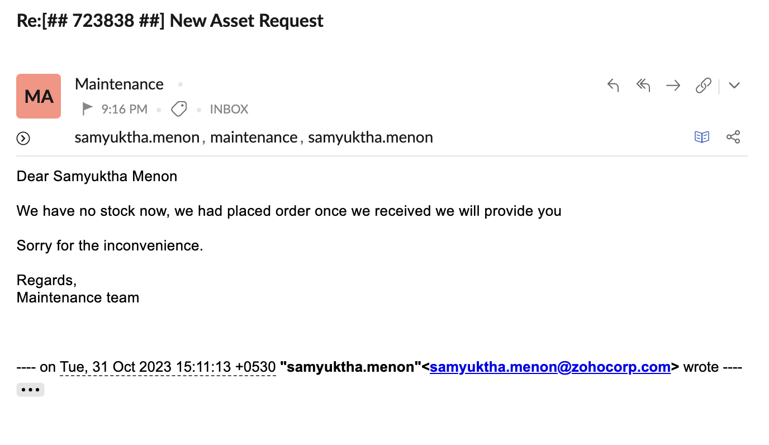Click the first samyuktha.menon recipient
This screenshot has height=445, width=769.
[x=137, y=138]
